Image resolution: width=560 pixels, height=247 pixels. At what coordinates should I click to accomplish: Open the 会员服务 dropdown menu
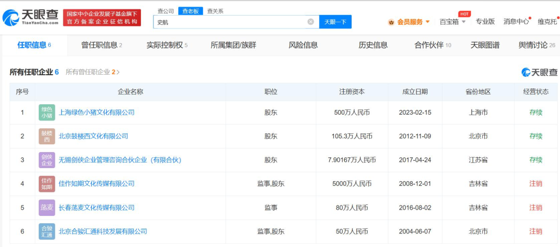(409, 22)
